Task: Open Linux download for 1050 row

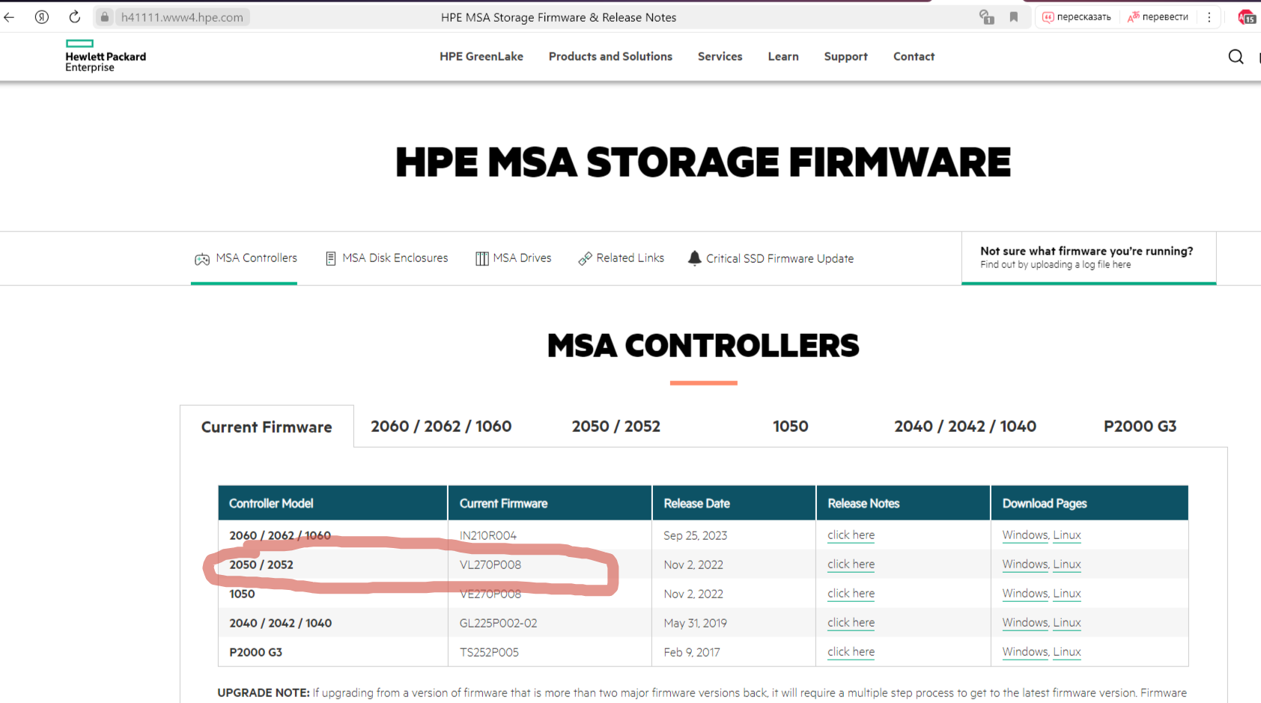Action: tap(1067, 594)
